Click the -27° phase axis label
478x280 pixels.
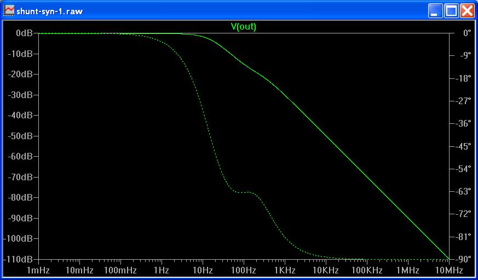pyautogui.click(x=463, y=101)
